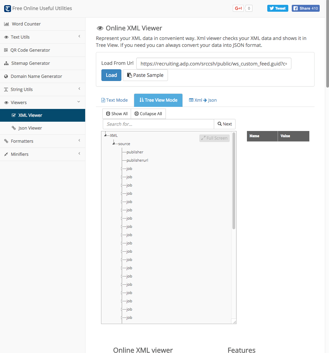Select the Word Counter bar-chart icon

point(6,24)
